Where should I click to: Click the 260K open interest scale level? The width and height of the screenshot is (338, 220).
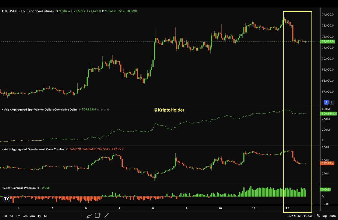tap(326, 147)
